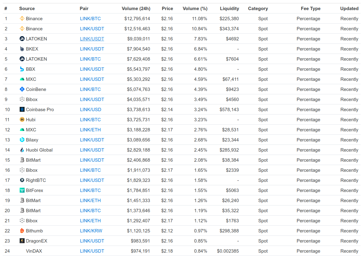
Task: Click the BKEX exchange logo icon
Action: (22, 49)
